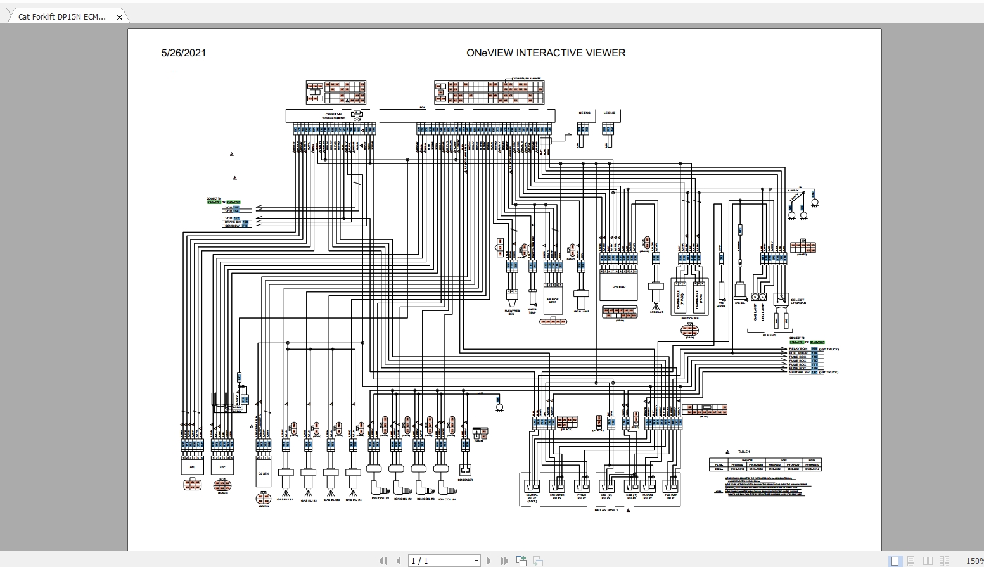
Task: Go to the previous page
Action: (x=399, y=561)
